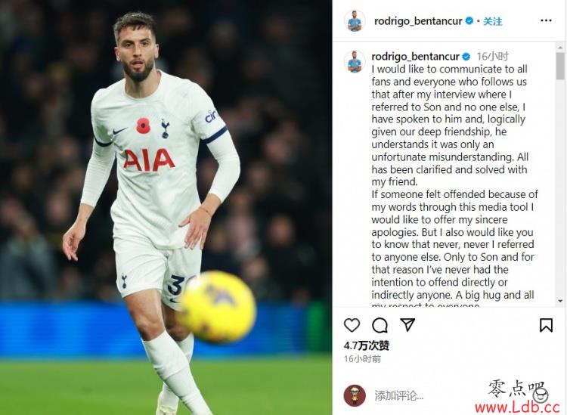Viewport: 567px width, 415px height.
Task: View the 4.7万次赞 likes list
Action: pos(367,346)
